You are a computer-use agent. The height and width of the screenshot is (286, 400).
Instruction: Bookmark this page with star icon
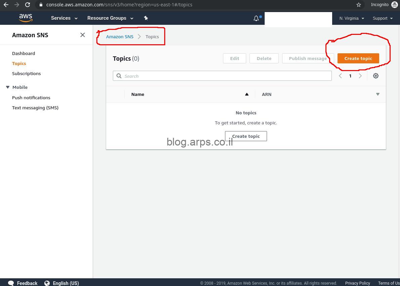358,5
